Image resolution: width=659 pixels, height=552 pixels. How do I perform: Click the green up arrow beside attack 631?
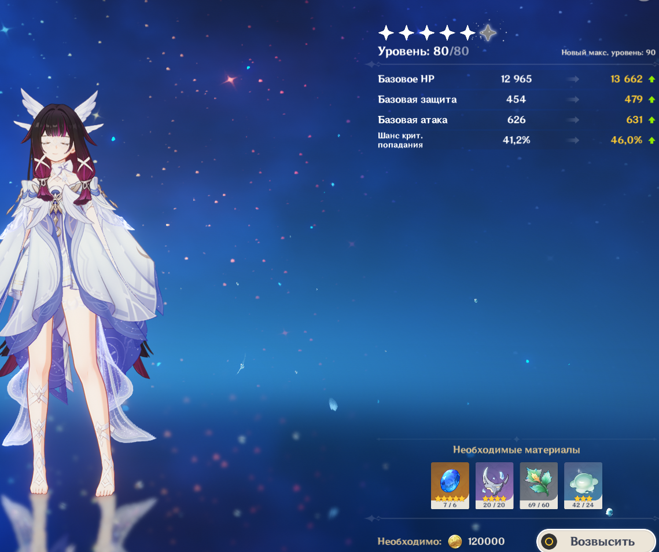pos(651,120)
